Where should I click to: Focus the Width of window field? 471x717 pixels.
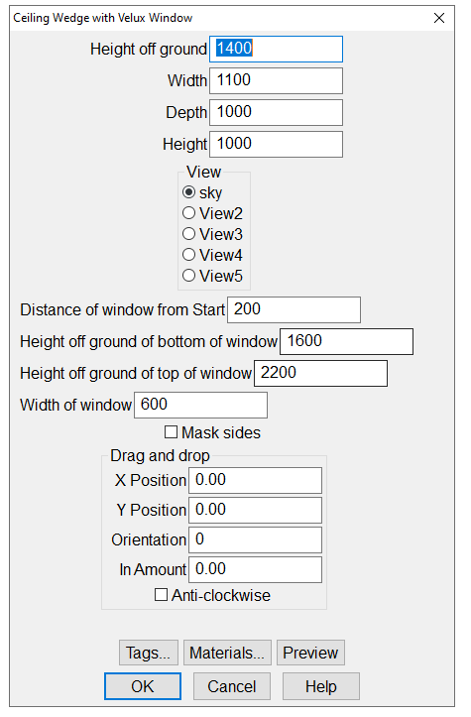pyautogui.click(x=200, y=406)
